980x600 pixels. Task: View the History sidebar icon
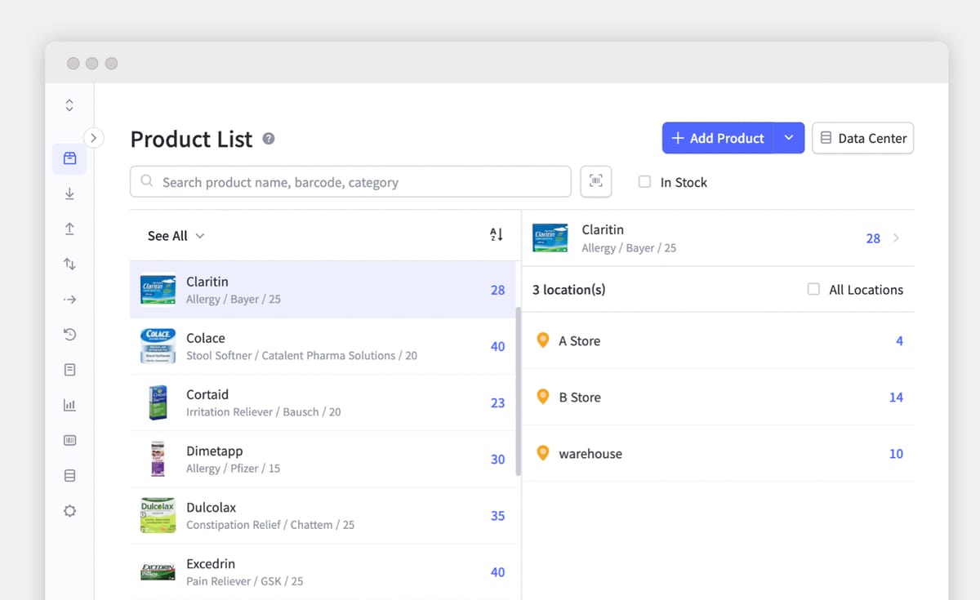[x=69, y=334]
